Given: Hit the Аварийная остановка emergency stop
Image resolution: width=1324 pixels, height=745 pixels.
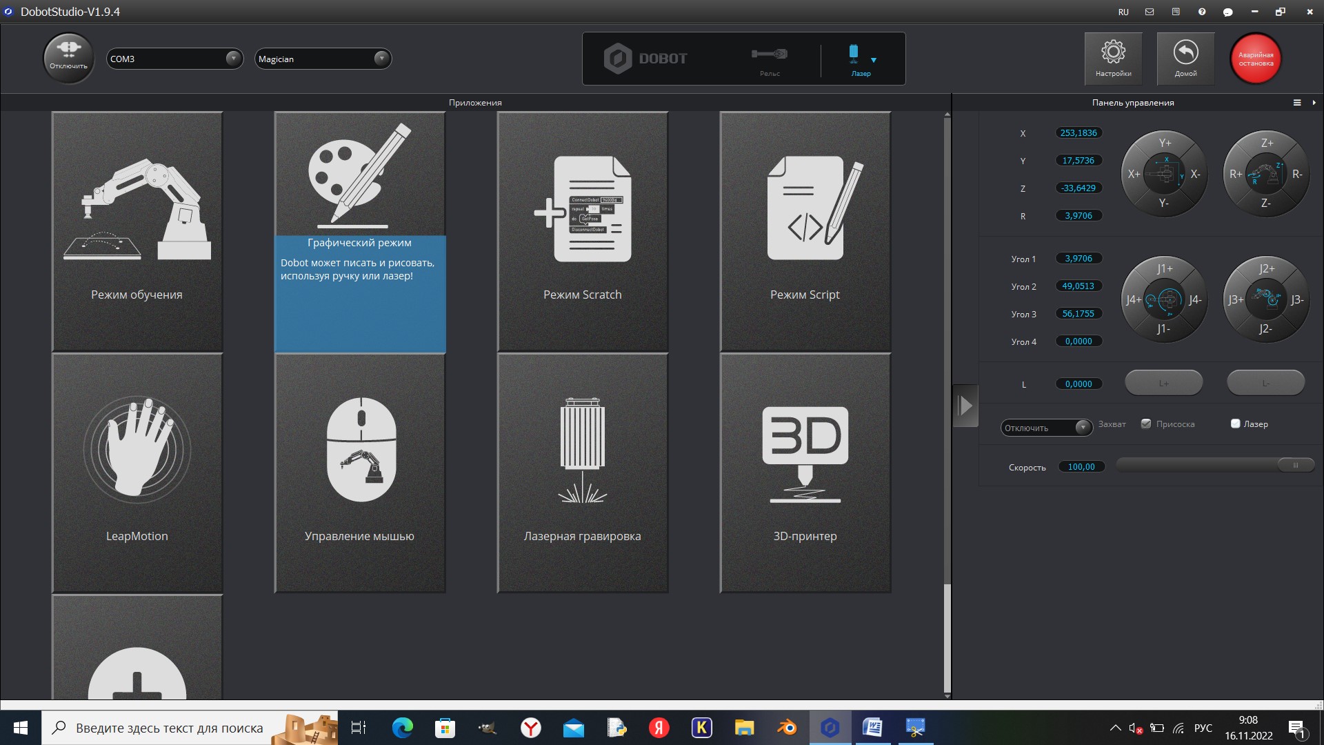Looking at the screenshot, I should point(1256,59).
